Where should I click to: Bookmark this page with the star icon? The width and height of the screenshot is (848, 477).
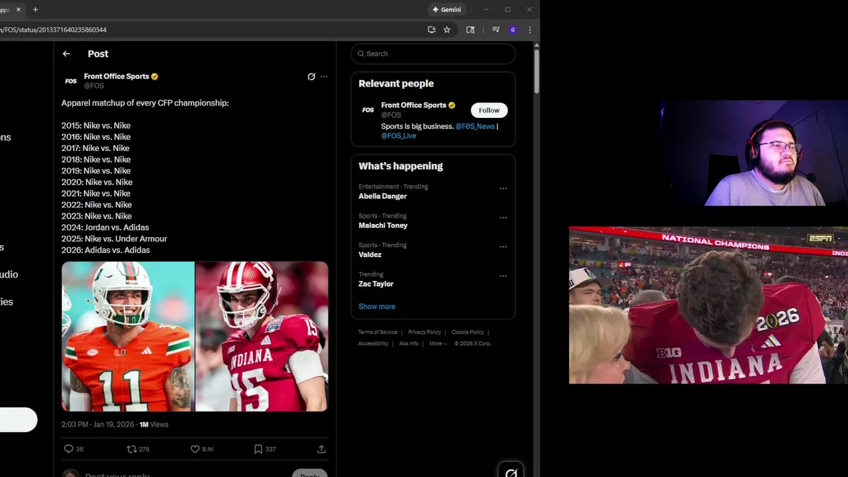[447, 30]
